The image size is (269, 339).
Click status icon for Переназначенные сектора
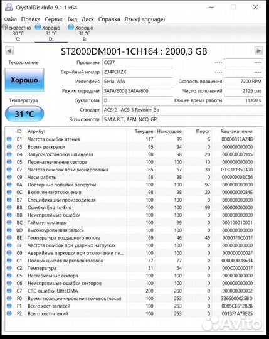(9, 162)
